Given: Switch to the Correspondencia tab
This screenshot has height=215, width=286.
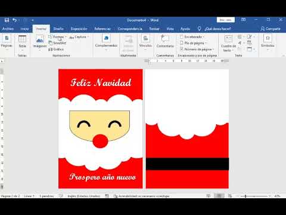Looking at the screenshot, I should click(130, 29).
